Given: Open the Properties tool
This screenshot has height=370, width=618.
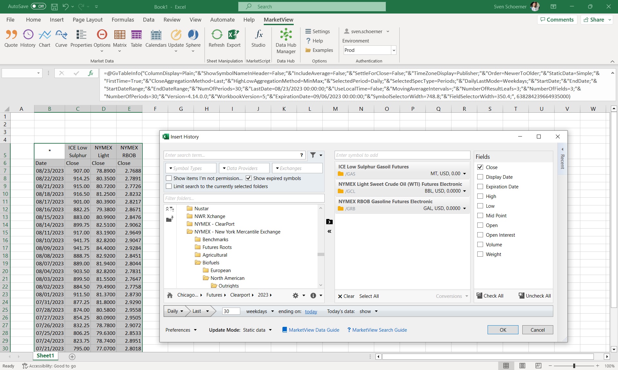Looking at the screenshot, I should point(81,39).
